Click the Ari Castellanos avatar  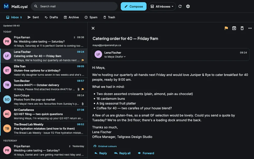point(7,114)
